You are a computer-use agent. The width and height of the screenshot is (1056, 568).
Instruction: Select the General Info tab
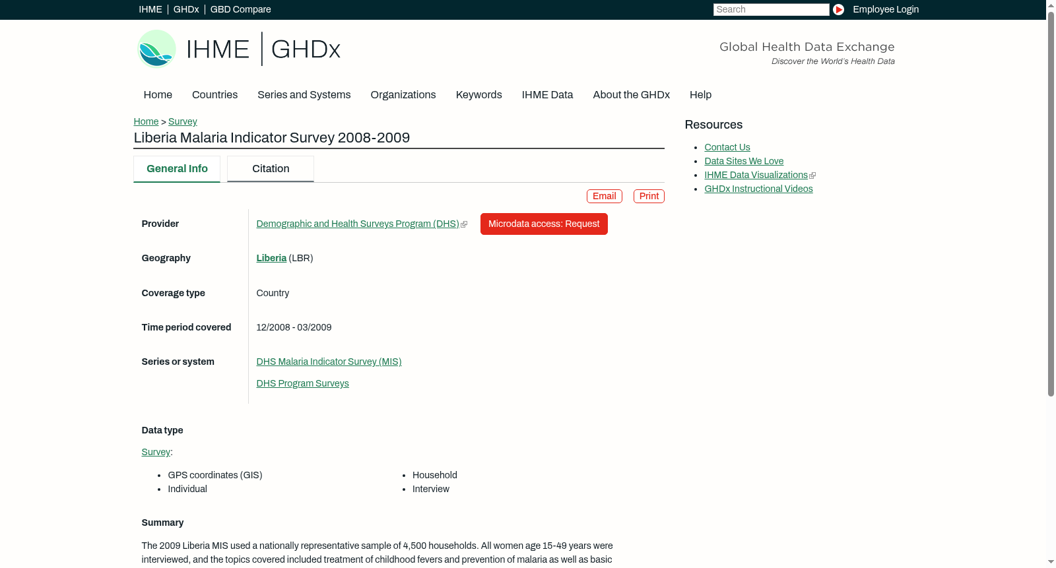pos(177,169)
